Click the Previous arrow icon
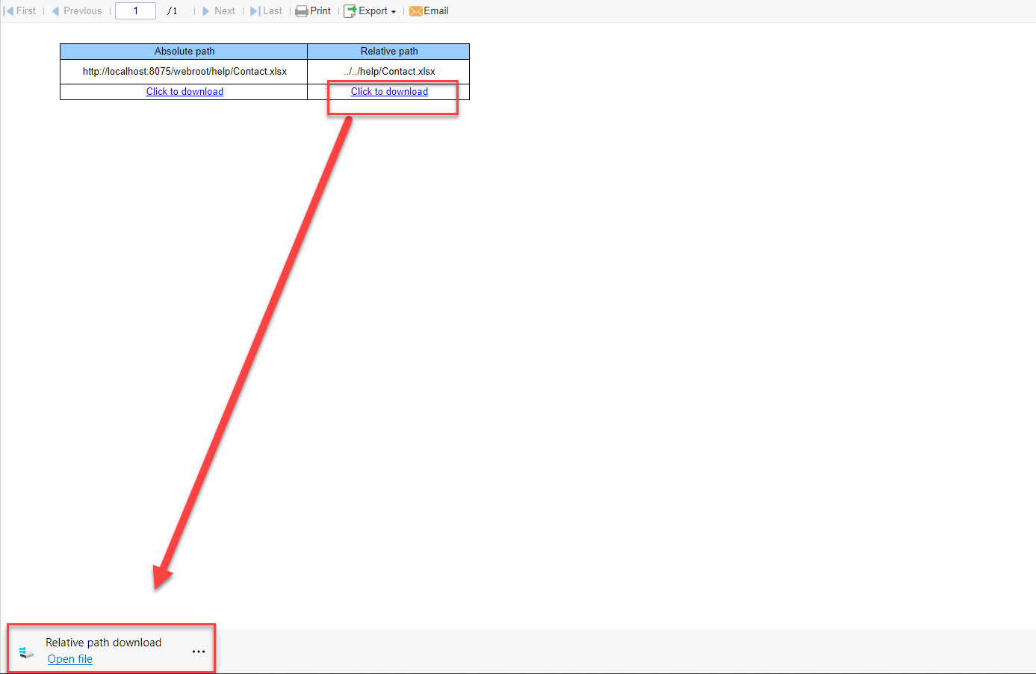The width and height of the screenshot is (1036, 674). click(55, 10)
